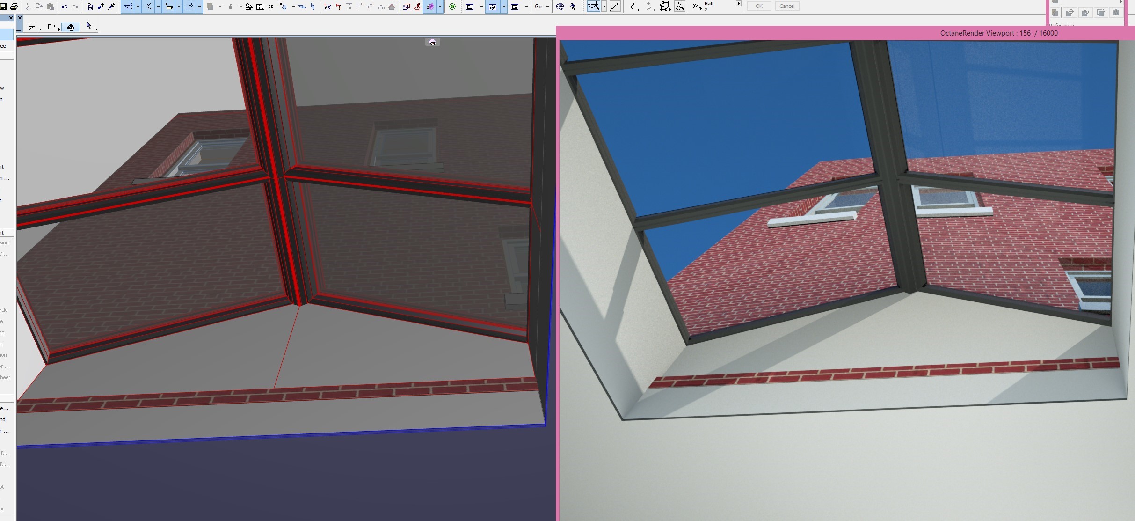
Task: Click the eye icon above 3D view
Action: [433, 43]
